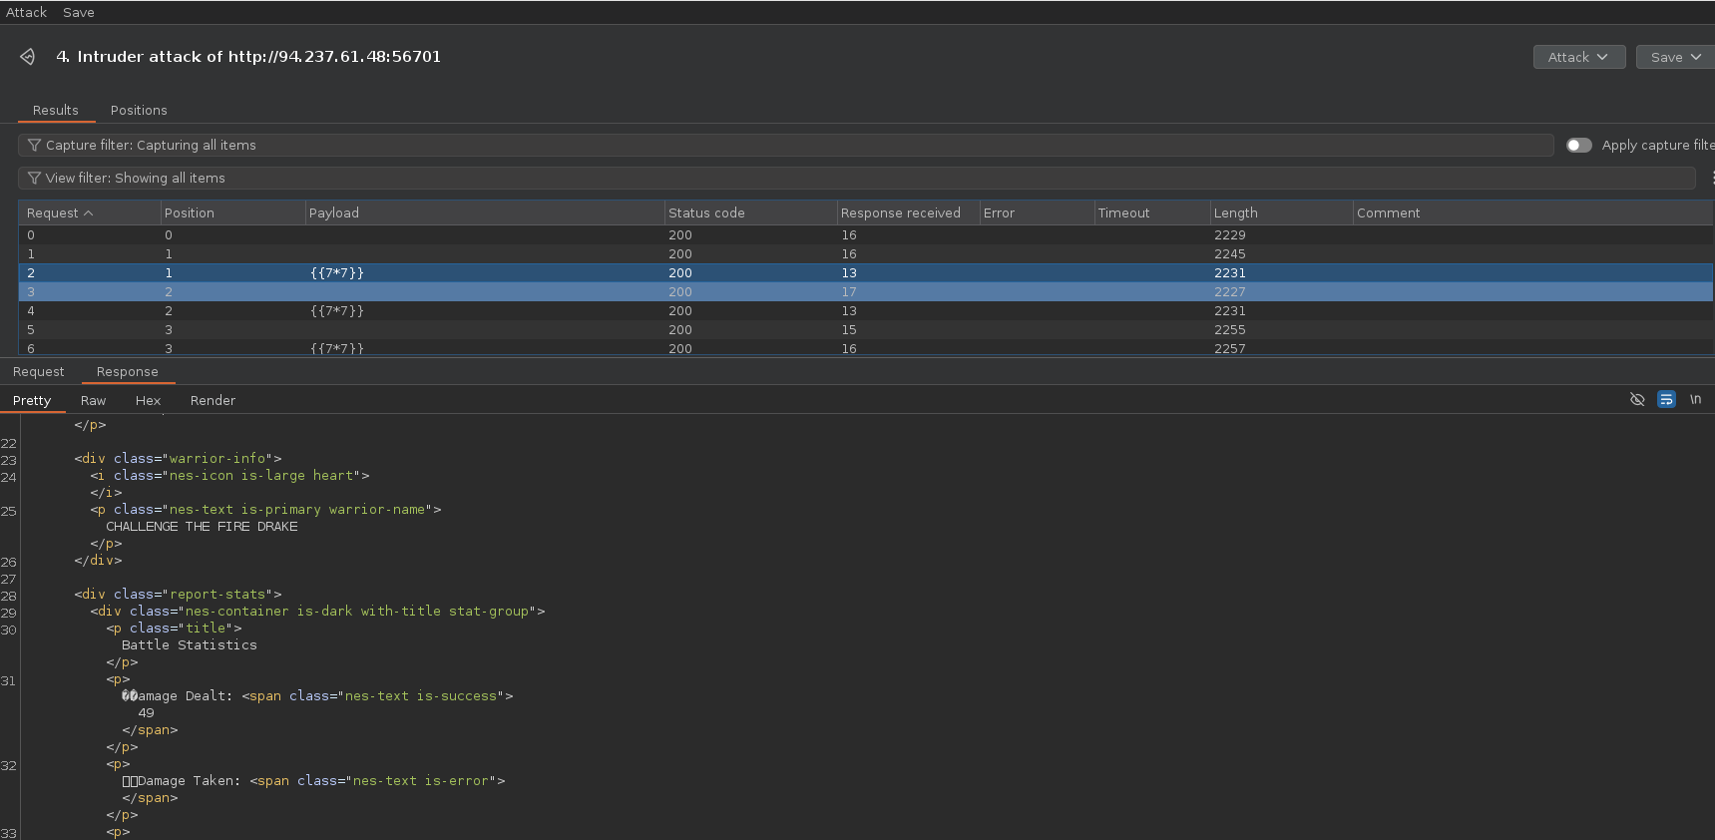The width and height of the screenshot is (1715, 840).
Task: Switch to the Request tab
Action: click(x=39, y=371)
